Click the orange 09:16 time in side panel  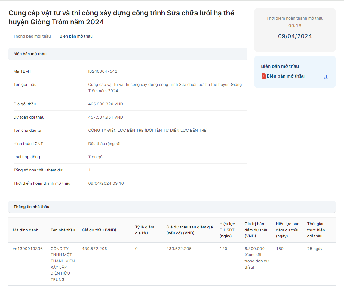pyautogui.click(x=295, y=26)
